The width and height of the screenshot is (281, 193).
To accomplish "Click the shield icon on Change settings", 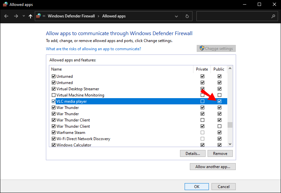I will coord(202,49).
